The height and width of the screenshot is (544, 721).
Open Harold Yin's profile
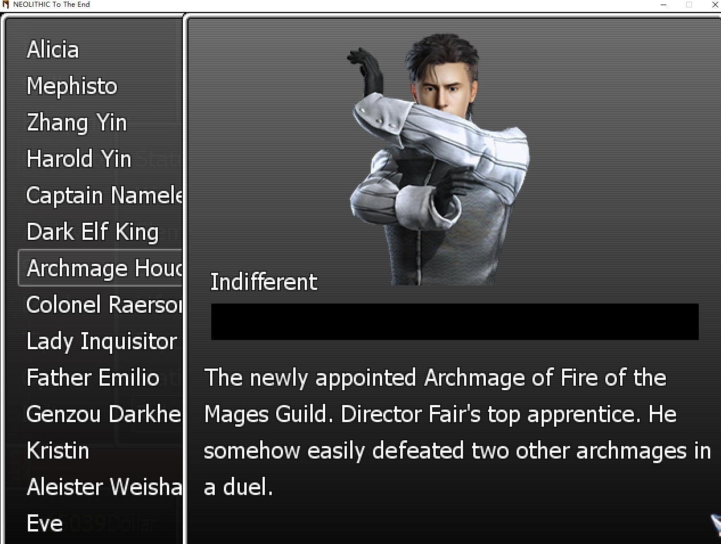[x=79, y=159]
